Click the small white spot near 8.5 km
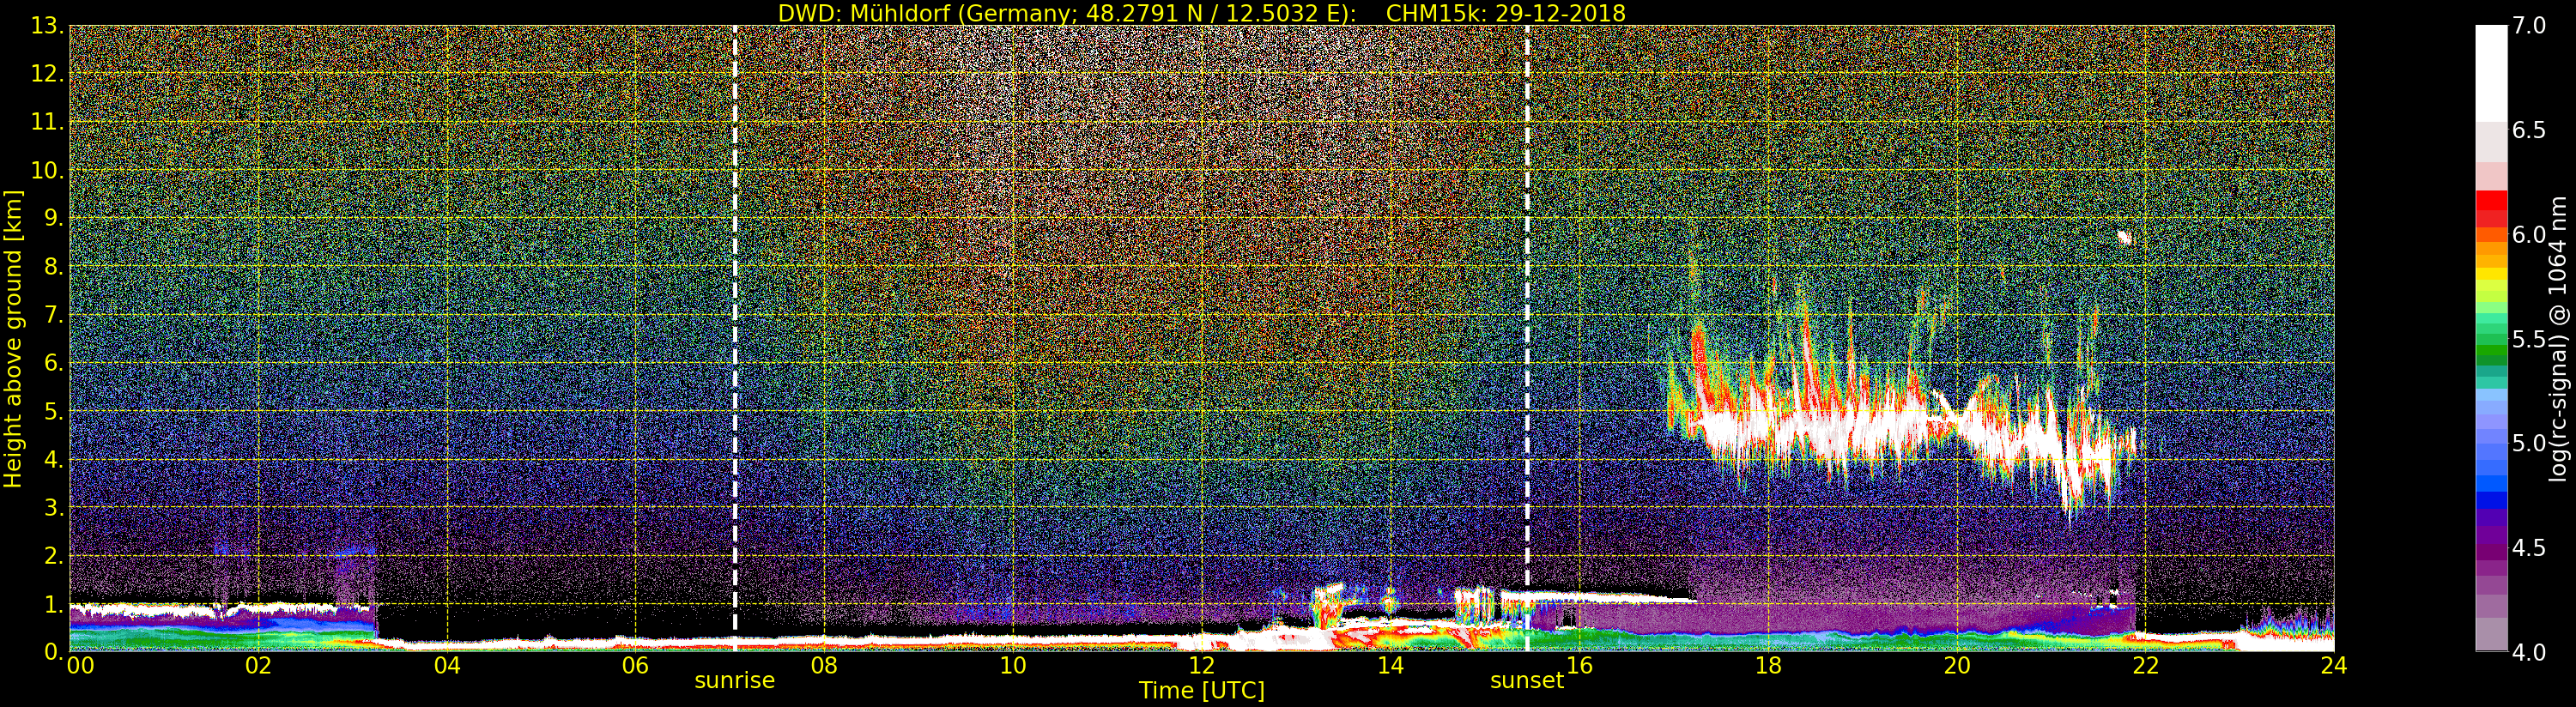The width and height of the screenshot is (2576, 707). [2125, 238]
